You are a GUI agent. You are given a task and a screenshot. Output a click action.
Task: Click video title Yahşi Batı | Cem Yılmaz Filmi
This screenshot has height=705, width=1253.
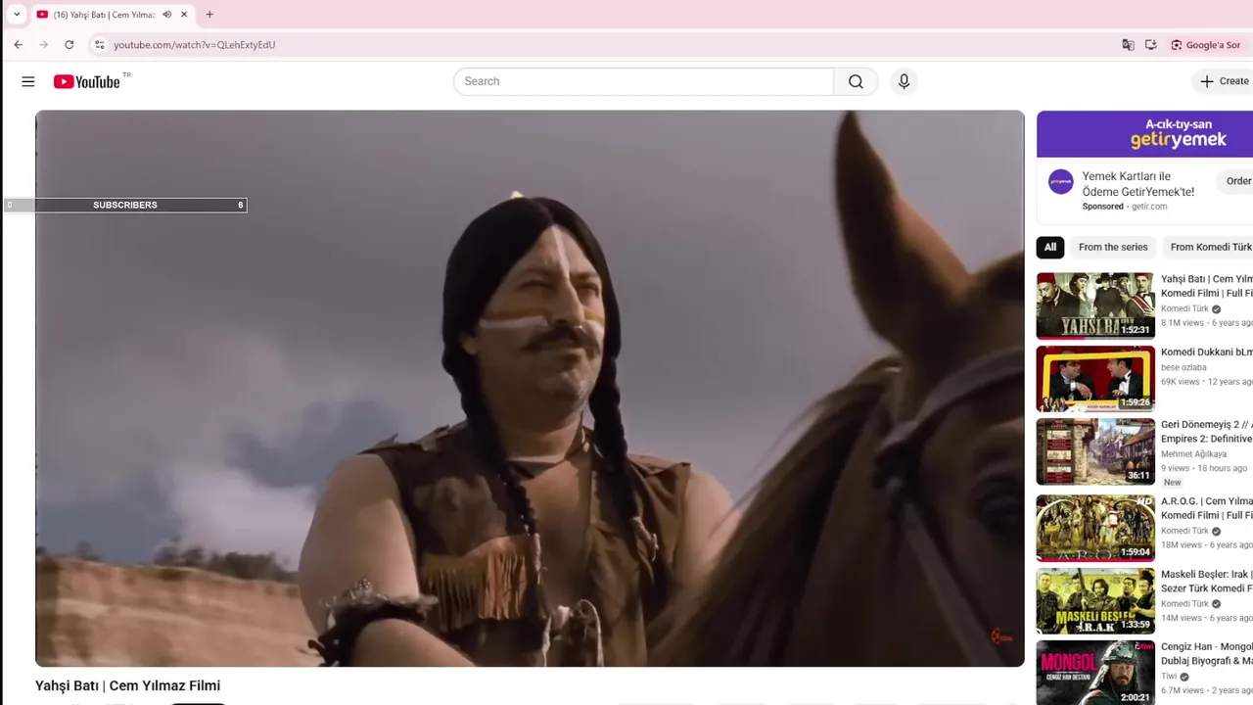tap(127, 685)
